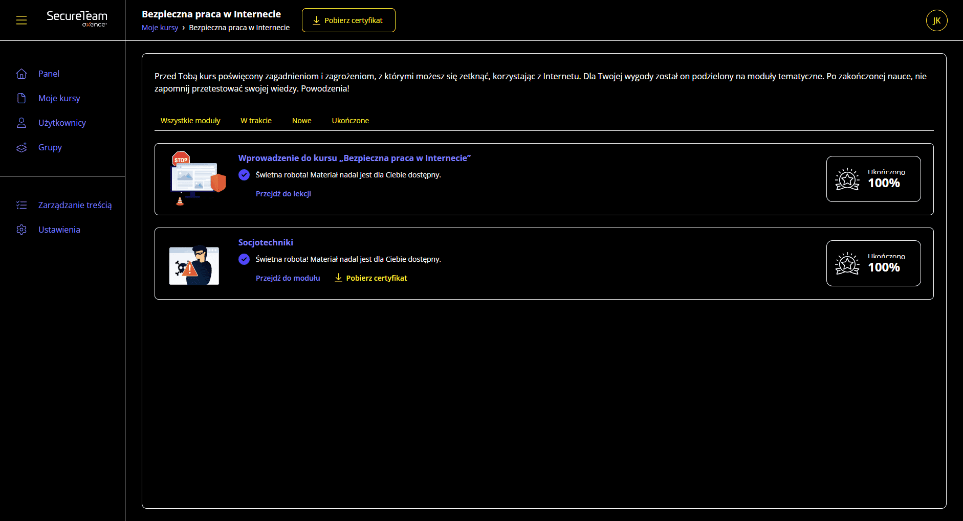
Task: Open Użytkownicy in the sidebar
Action: pos(62,123)
